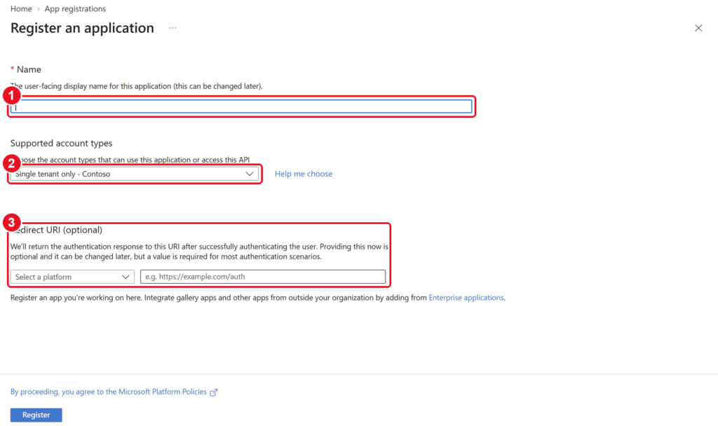The height and width of the screenshot is (426, 718).
Task: Click the Help me choose link
Action: click(304, 174)
